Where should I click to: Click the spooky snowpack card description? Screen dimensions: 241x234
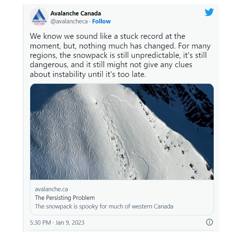tap(104, 206)
